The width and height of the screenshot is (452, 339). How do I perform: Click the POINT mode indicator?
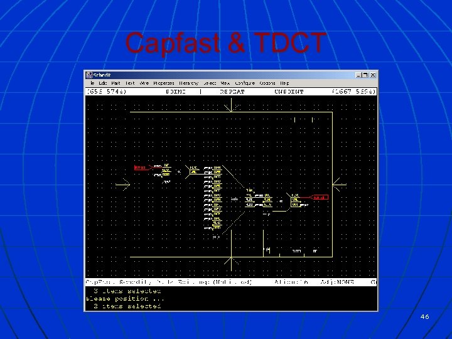(176, 92)
